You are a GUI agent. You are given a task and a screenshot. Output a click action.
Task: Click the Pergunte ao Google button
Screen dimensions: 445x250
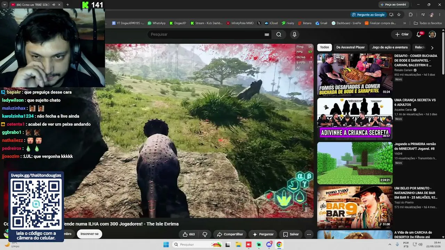click(368, 15)
